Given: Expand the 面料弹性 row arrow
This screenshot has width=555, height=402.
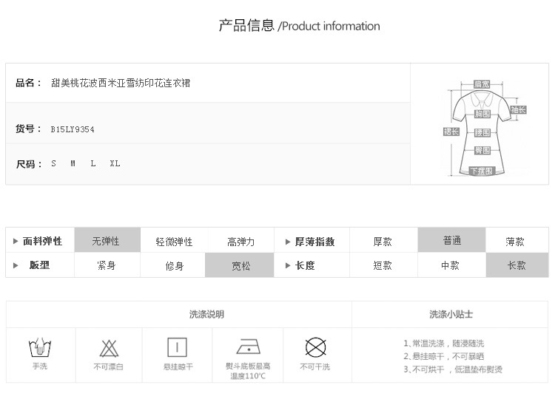Looking at the screenshot, I should pos(16,242).
